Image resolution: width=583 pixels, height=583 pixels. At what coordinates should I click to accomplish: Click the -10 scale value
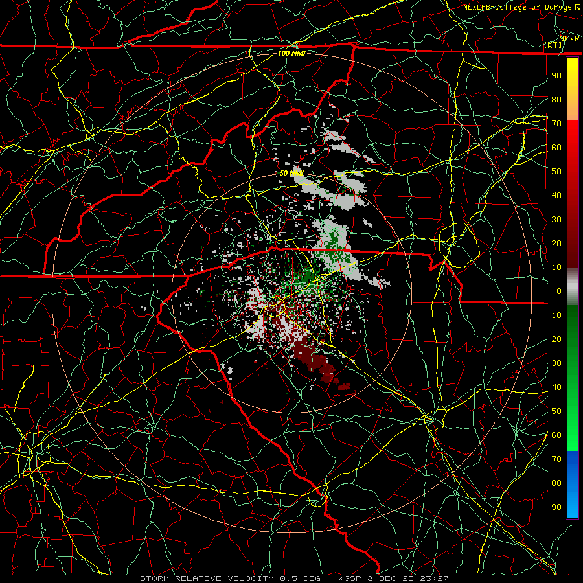[x=554, y=315]
